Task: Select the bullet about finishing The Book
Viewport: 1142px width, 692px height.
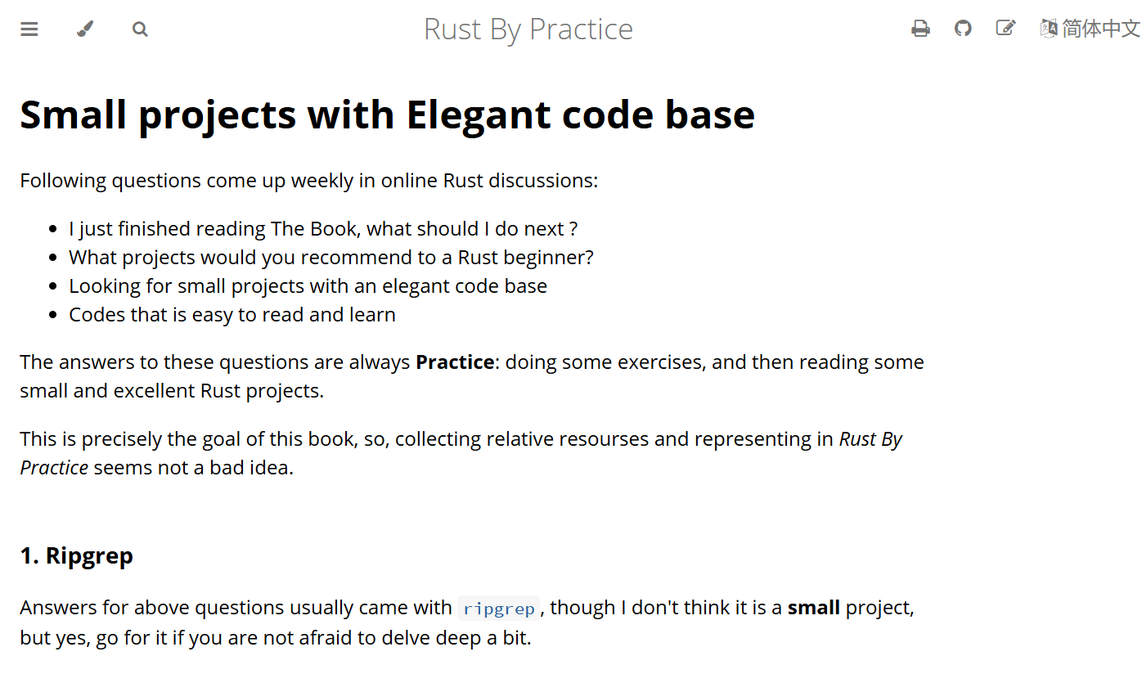Action: point(323,229)
